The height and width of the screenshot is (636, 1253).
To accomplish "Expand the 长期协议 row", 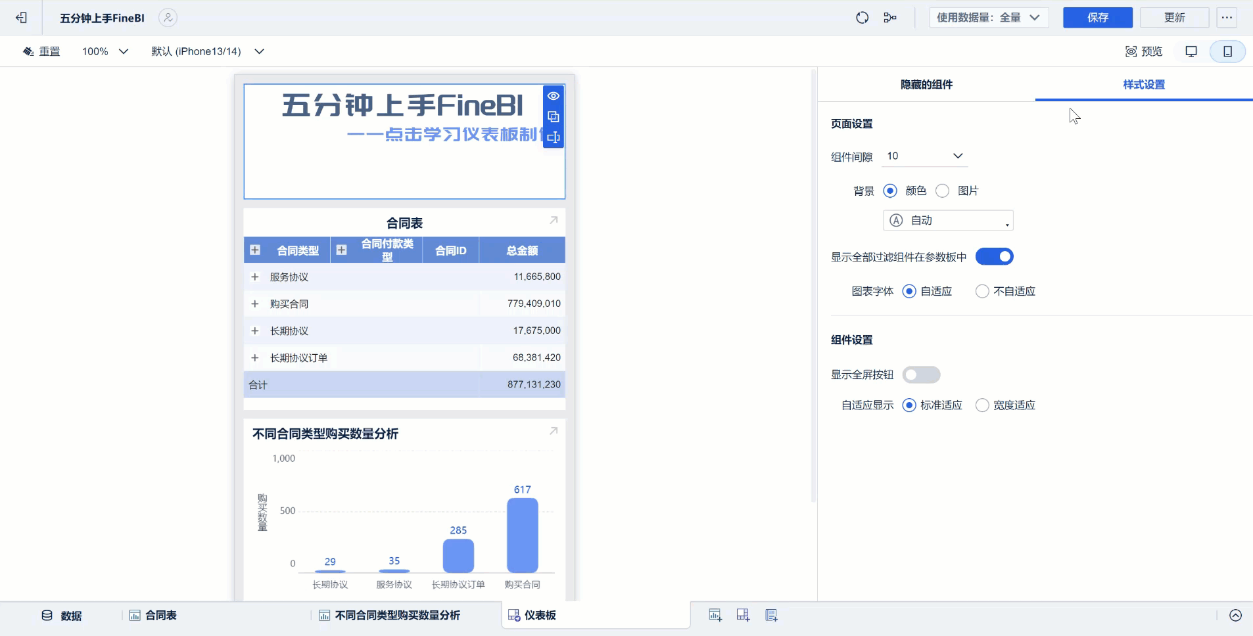I will click(255, 330).
